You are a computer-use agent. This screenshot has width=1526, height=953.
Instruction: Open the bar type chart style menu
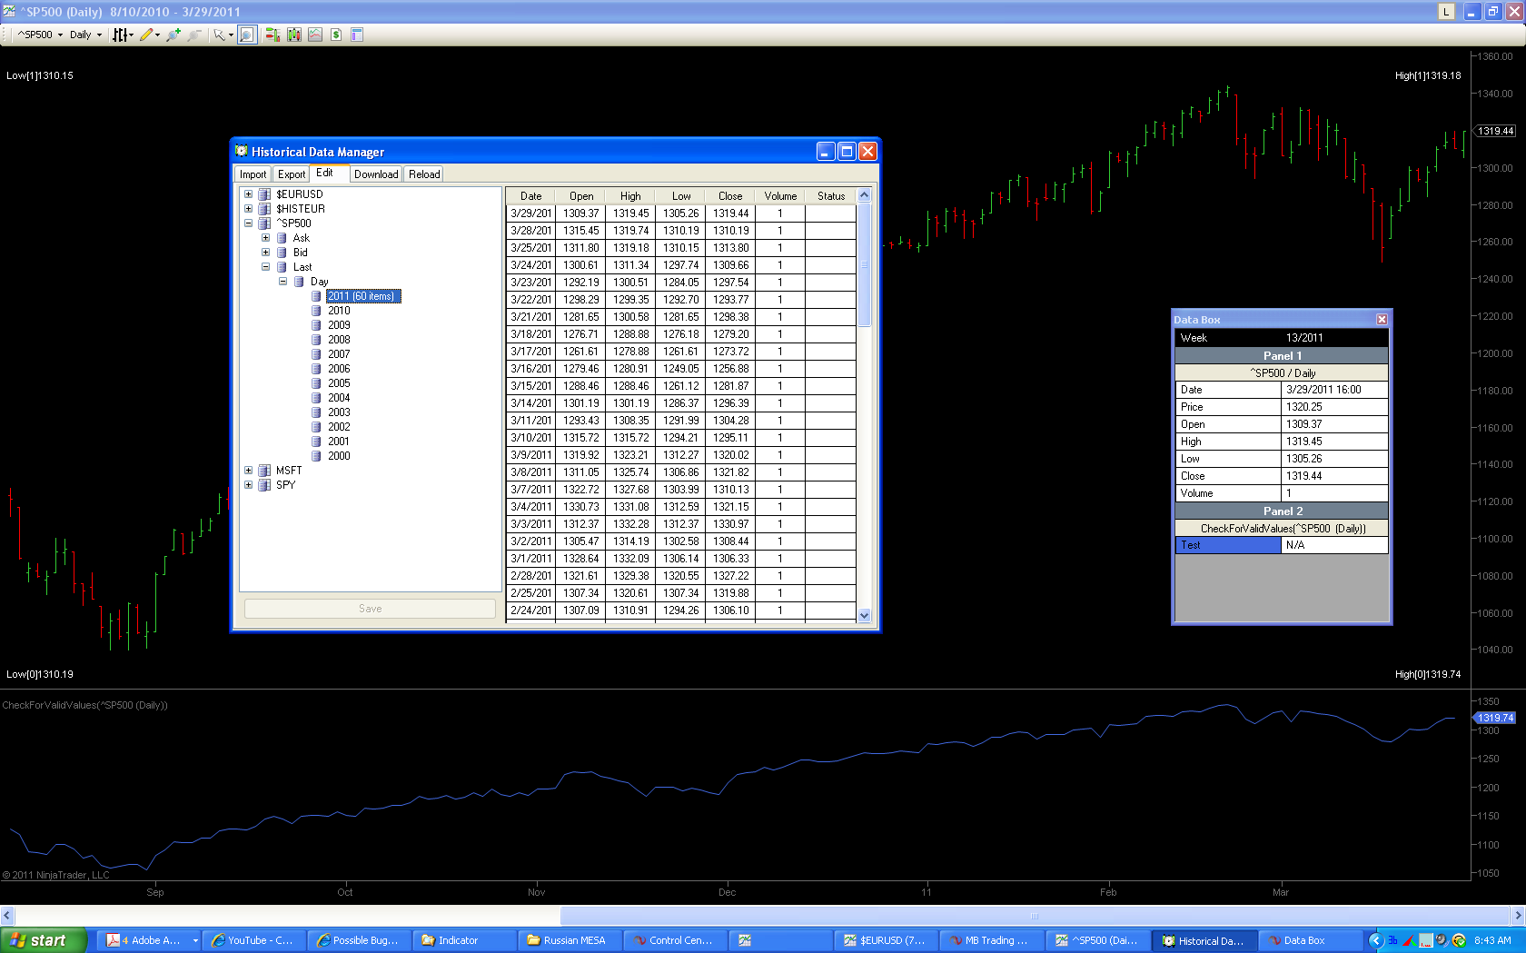[x=122, y=35]
